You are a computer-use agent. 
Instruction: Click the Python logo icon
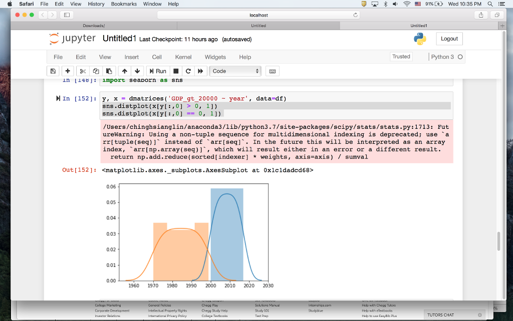pyautogui.click(x=420, y=39)
